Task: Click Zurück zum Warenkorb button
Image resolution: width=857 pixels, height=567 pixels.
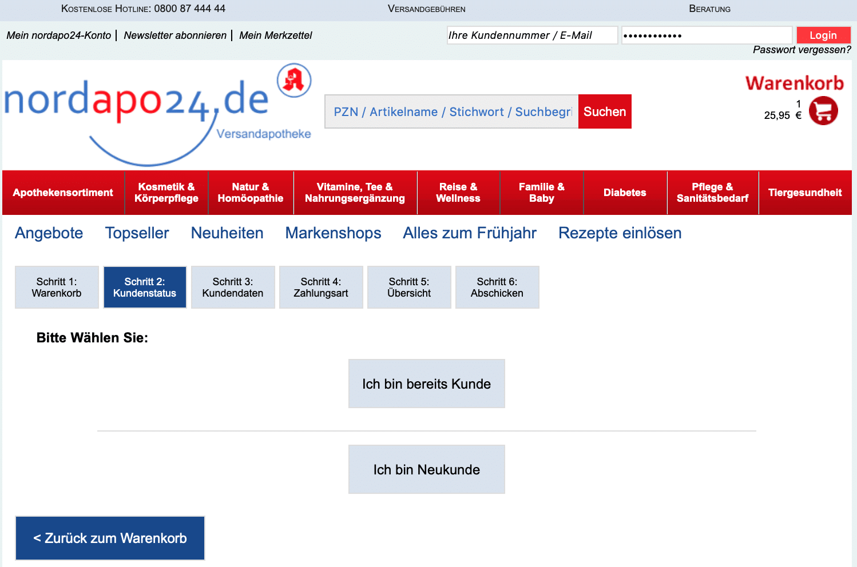Action: click(110, 538)
